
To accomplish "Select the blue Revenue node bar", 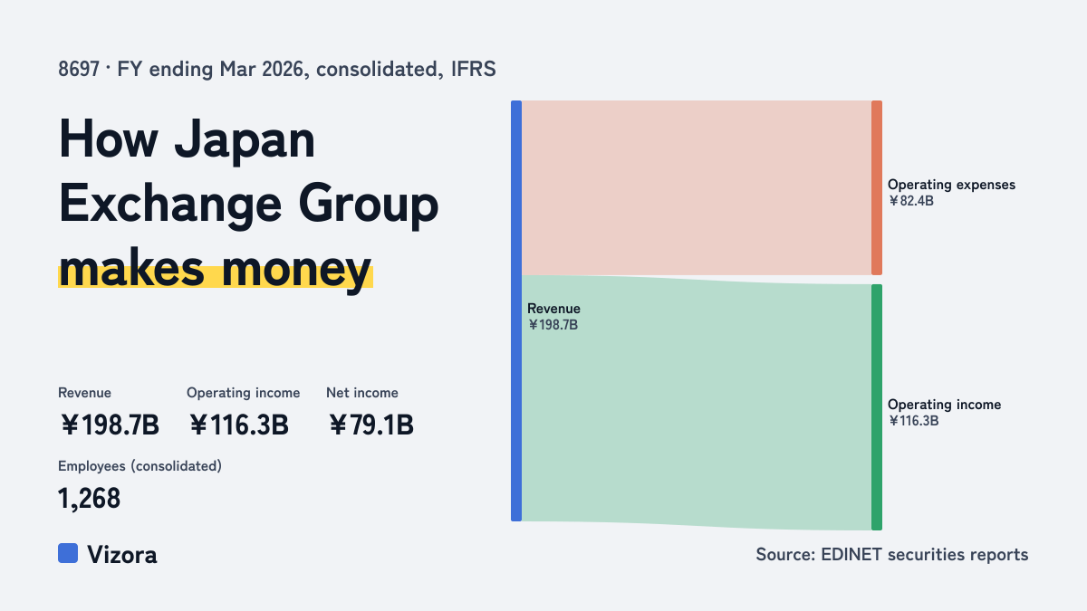I will click(516, 310).
